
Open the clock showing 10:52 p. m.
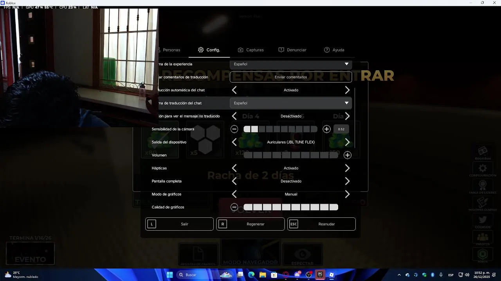click(482, 275)
